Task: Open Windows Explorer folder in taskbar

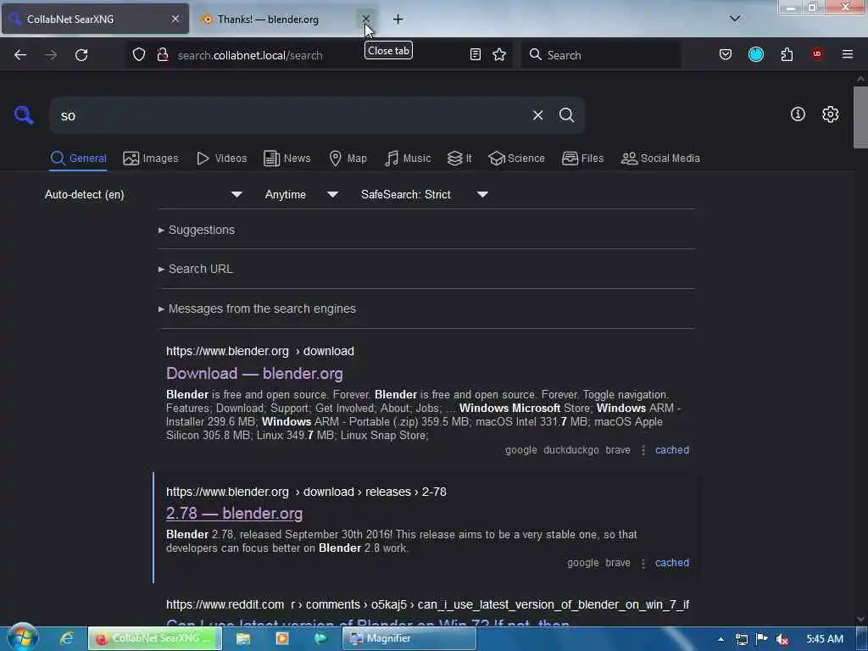Action: coord(243,638)
